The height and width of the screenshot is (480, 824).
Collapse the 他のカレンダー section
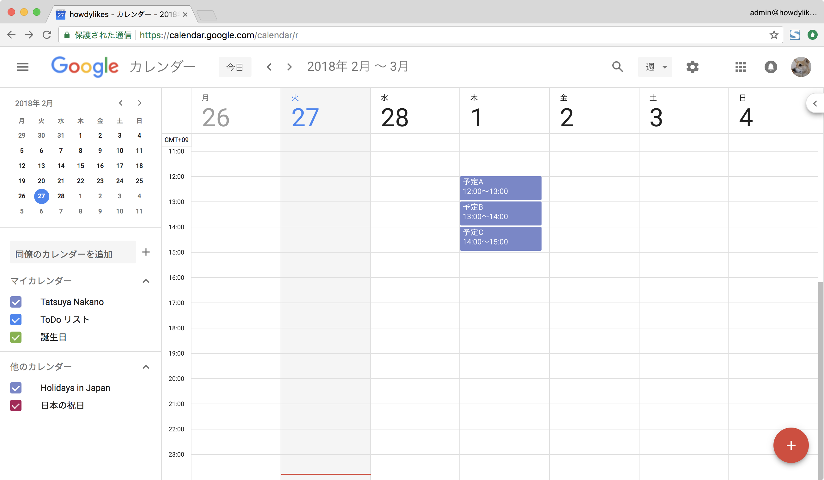point(146,367)
